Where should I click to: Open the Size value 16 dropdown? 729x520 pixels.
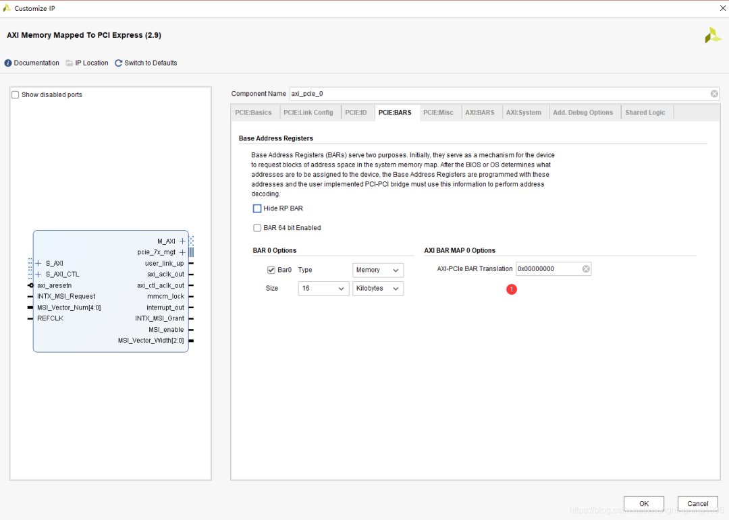click(323, 289)
